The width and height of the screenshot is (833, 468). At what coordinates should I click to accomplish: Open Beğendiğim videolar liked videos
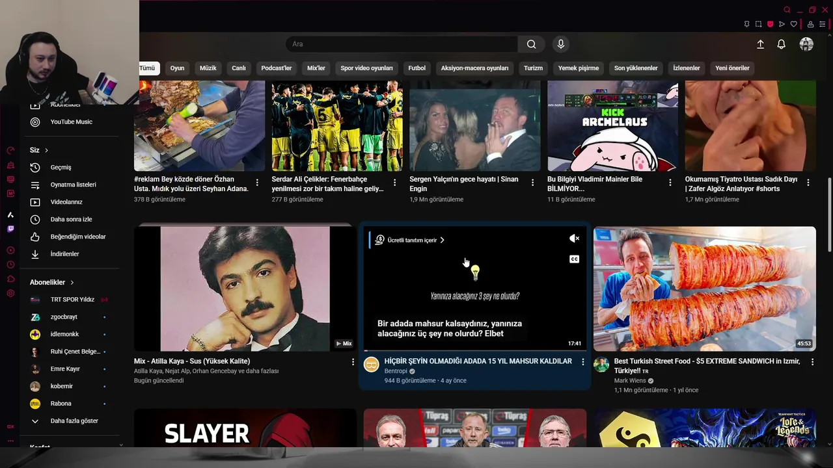coord(72,237)
